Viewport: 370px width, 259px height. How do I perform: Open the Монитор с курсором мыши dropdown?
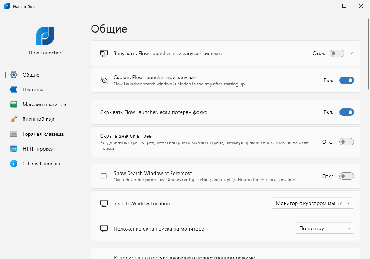point(313,203)
